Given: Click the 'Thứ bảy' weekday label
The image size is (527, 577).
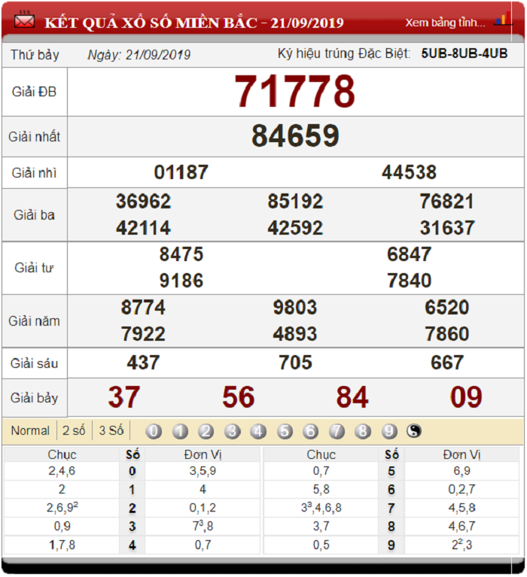Looking at the screenshot, I should pyautogui.click(x=35, y=55).
